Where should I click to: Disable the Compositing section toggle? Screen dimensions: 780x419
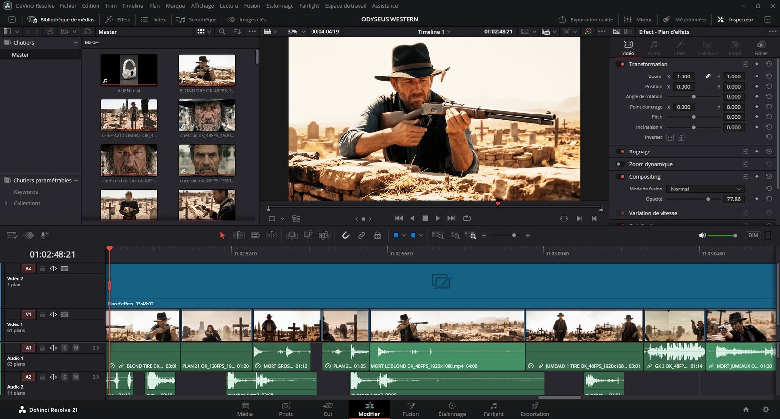click(x=621, y=176)
